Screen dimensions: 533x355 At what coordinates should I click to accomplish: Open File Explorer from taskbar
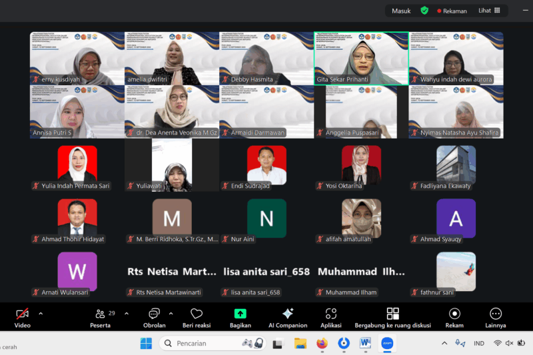(x=300, y=344)
